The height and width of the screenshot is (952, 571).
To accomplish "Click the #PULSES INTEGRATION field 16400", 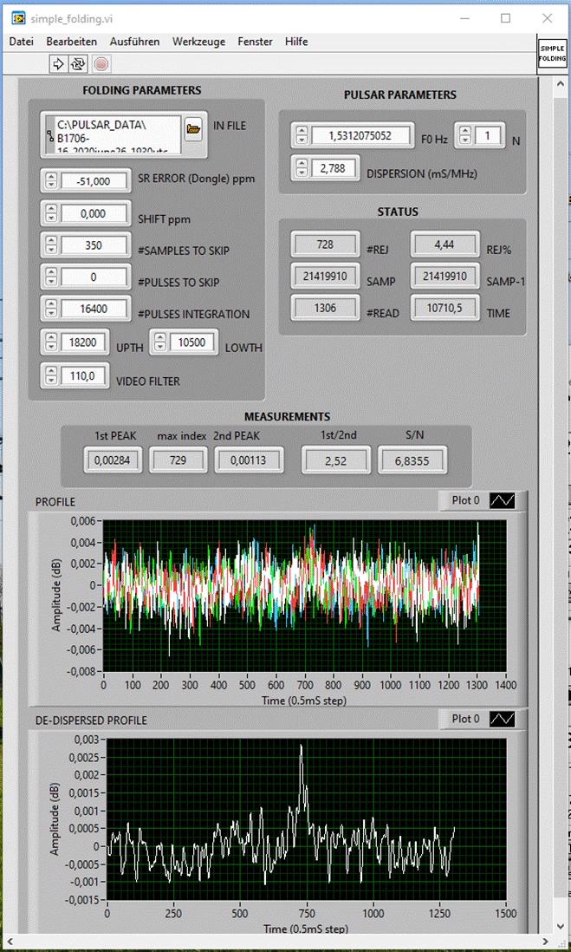I will 94,309.
